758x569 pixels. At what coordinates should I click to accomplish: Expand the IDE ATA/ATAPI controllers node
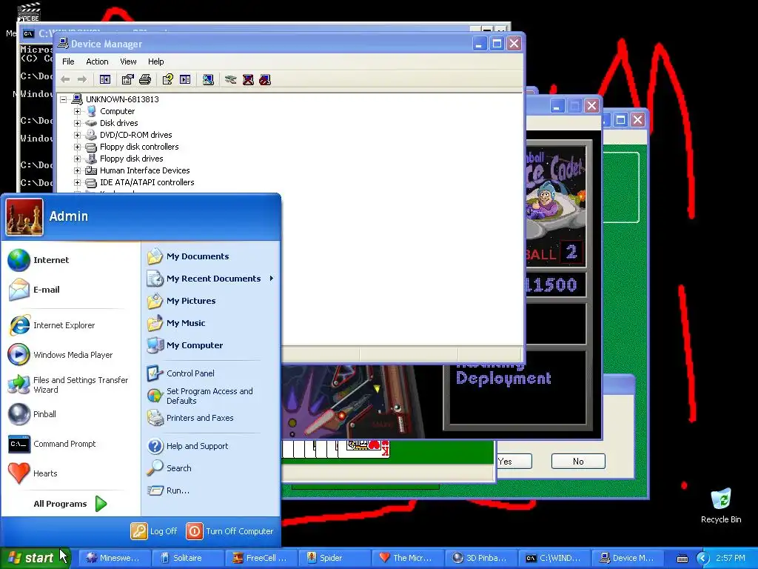pos(77,182)
